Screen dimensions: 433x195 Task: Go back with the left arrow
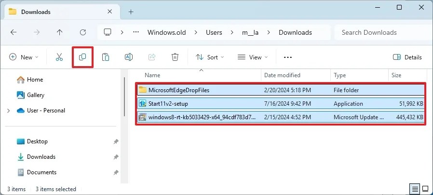[13, 32]
